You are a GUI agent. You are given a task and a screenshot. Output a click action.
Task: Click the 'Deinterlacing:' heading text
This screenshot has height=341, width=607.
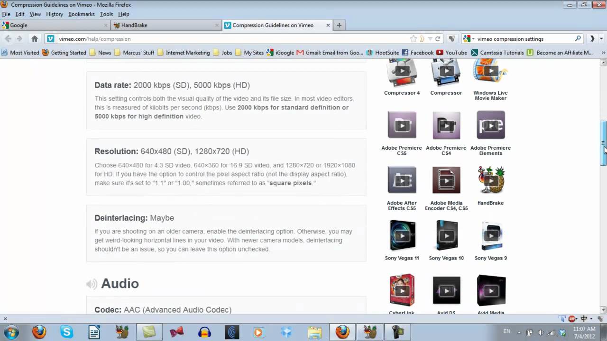pos(121,218)
